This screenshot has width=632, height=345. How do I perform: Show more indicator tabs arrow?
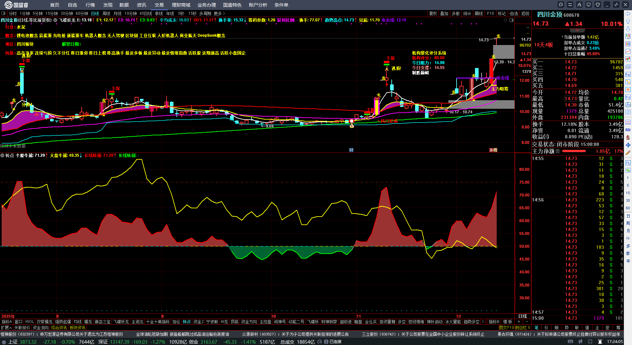click(483, 322)
